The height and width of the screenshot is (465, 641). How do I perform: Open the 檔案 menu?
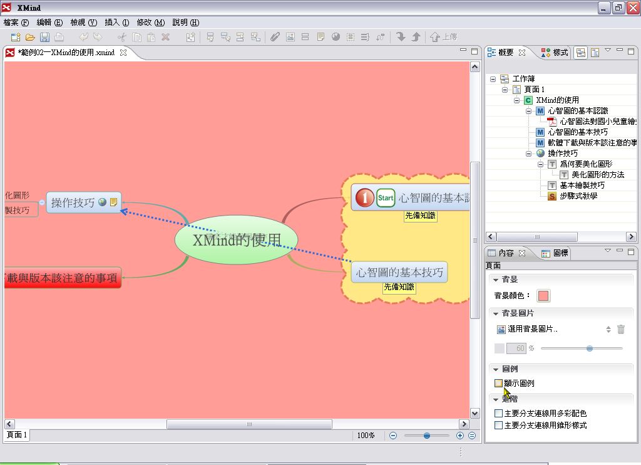(x=16, y=23)
